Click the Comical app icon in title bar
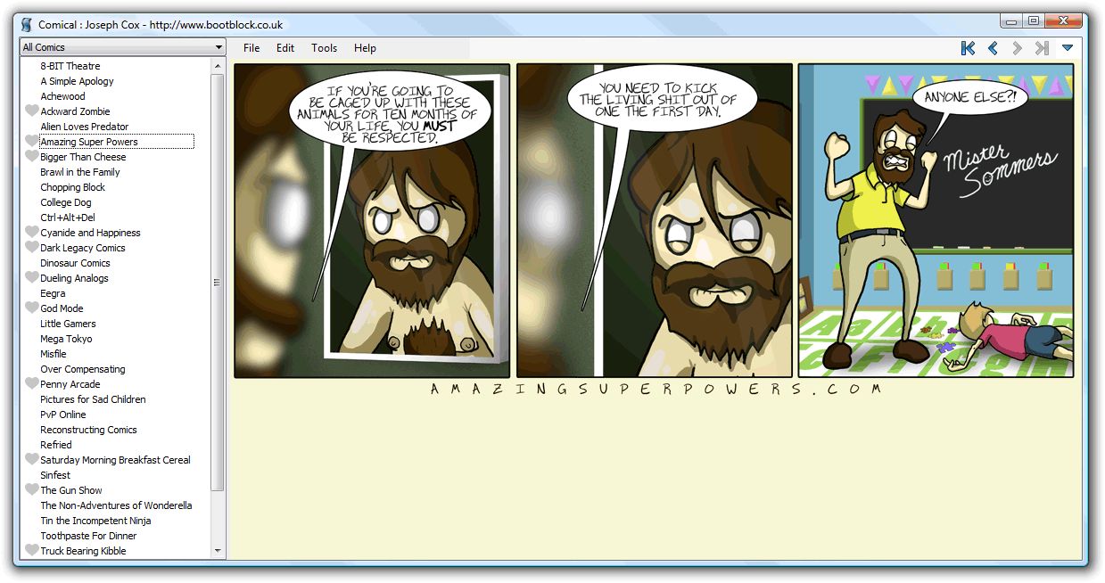Screen dimensions: 1105x583 [x=27, y=24]
